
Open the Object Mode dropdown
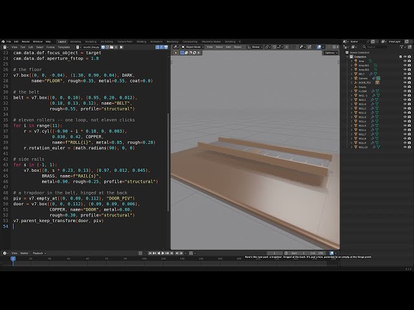[x=193, y=47]
